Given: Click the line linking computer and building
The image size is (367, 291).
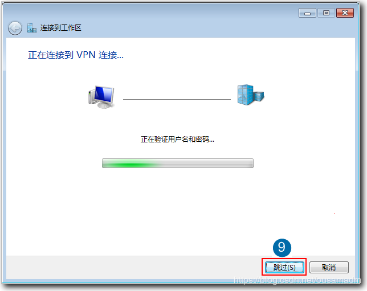Looking at the screenshot, I should pos(177,99).
